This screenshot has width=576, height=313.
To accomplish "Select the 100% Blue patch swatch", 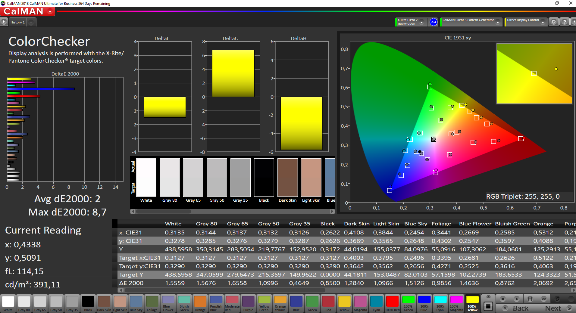I will coord(424,303).
